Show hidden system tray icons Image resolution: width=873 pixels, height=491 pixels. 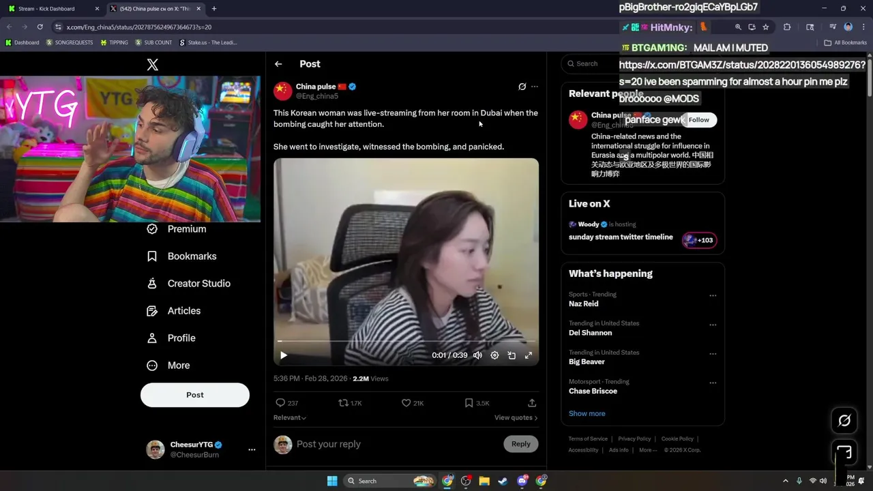point(785,481)
